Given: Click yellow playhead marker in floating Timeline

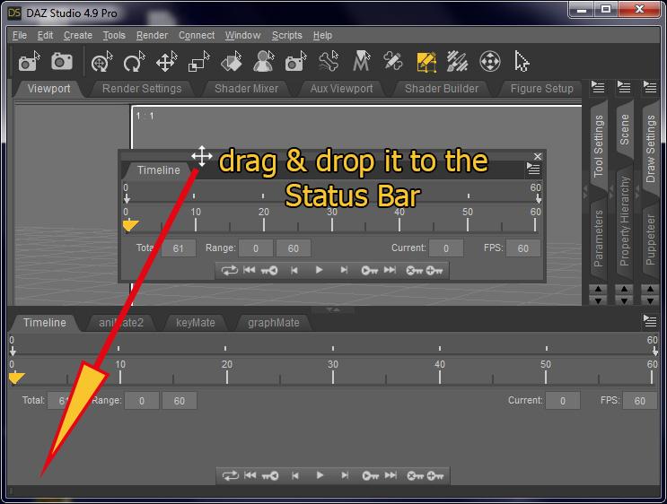Looking at the screenshot, I should click(x=130, y=225).
